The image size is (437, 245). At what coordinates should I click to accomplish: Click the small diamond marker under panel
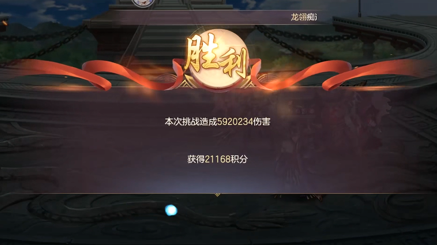tap(217, 195)
